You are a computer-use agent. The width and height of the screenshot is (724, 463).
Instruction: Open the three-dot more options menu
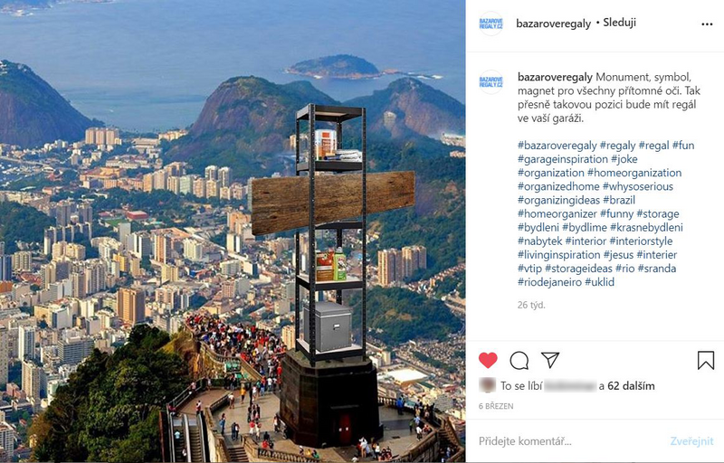click(x=707, y=24)
